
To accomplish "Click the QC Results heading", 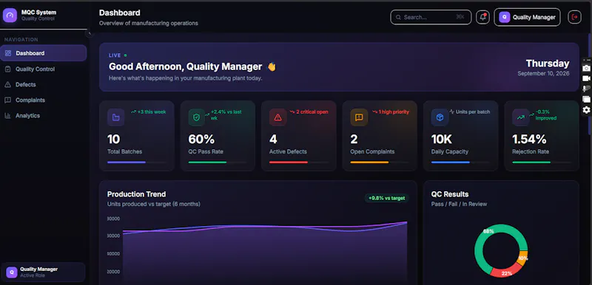I will click(450, 194).
